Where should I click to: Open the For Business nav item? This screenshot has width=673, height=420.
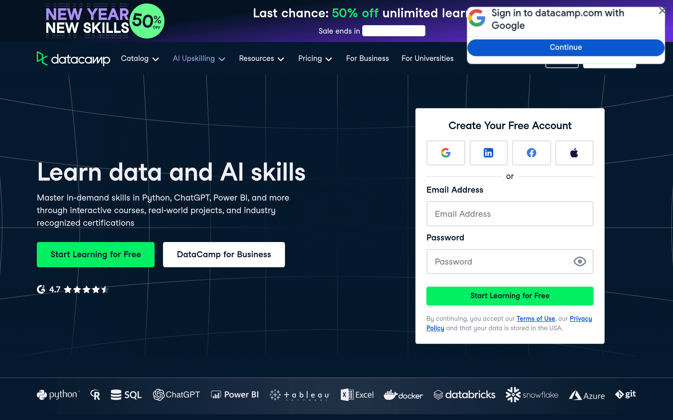(367, 59)
